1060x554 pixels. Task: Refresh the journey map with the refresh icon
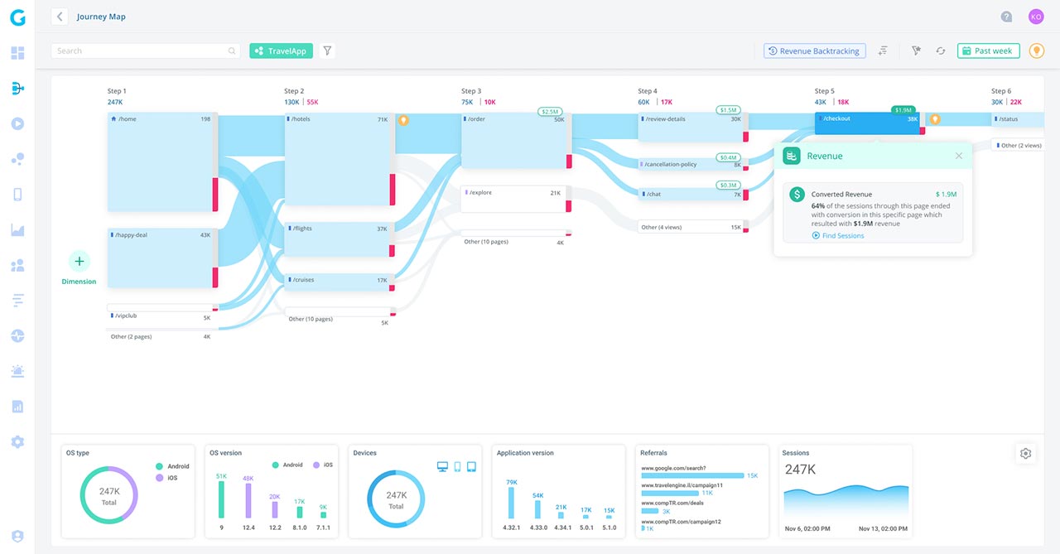(941, 51)
